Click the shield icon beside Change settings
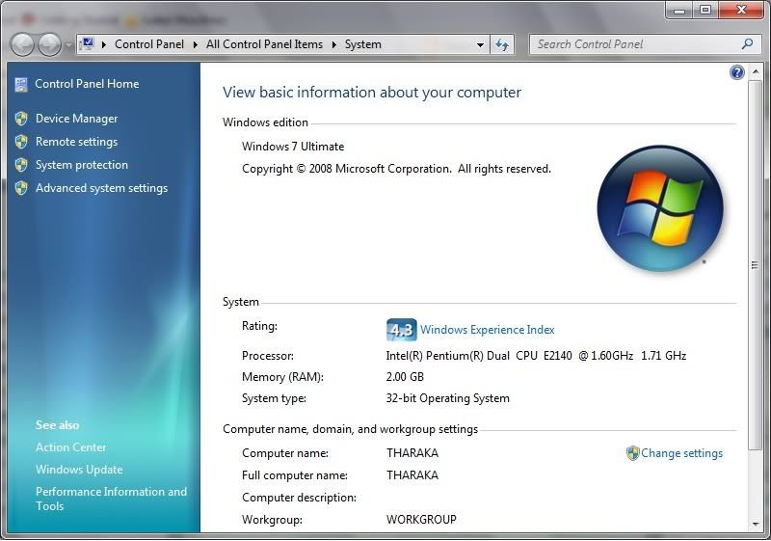 click(633, 453)
